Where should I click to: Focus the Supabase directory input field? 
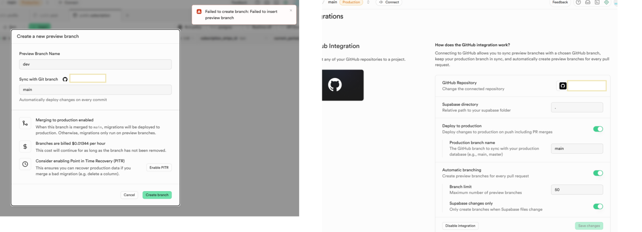pos(577,108)
